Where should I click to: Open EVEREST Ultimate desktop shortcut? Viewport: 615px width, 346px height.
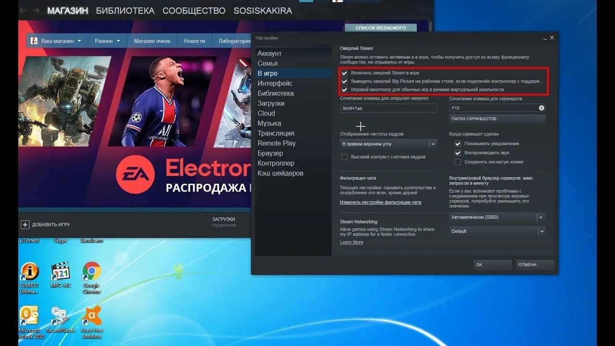pyautogui.click(x=29, y=278)
